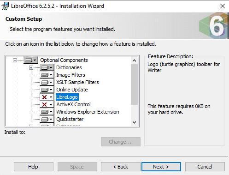Click the Windows Explorer Extension drive icon
The width and height of the screenshot is (229, 175).
(47, 112)
